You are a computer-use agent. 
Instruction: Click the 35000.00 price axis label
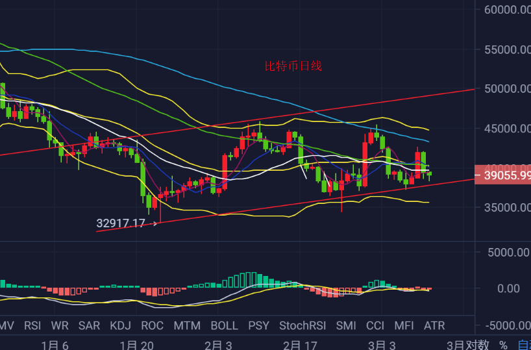507,207
